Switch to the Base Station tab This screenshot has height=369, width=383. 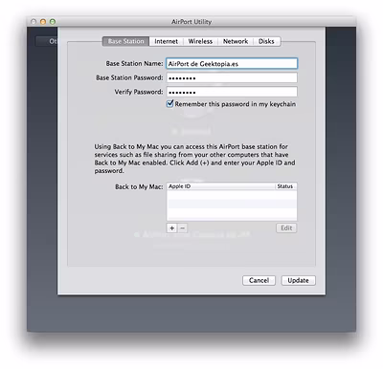(x=125, y=41)
